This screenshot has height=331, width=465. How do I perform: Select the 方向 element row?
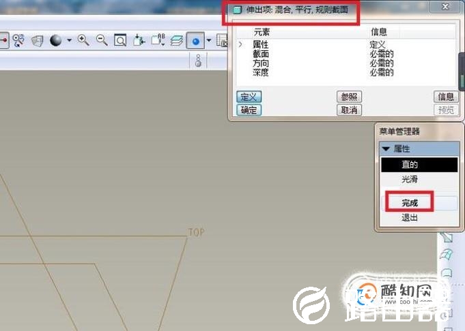point(346,63)
